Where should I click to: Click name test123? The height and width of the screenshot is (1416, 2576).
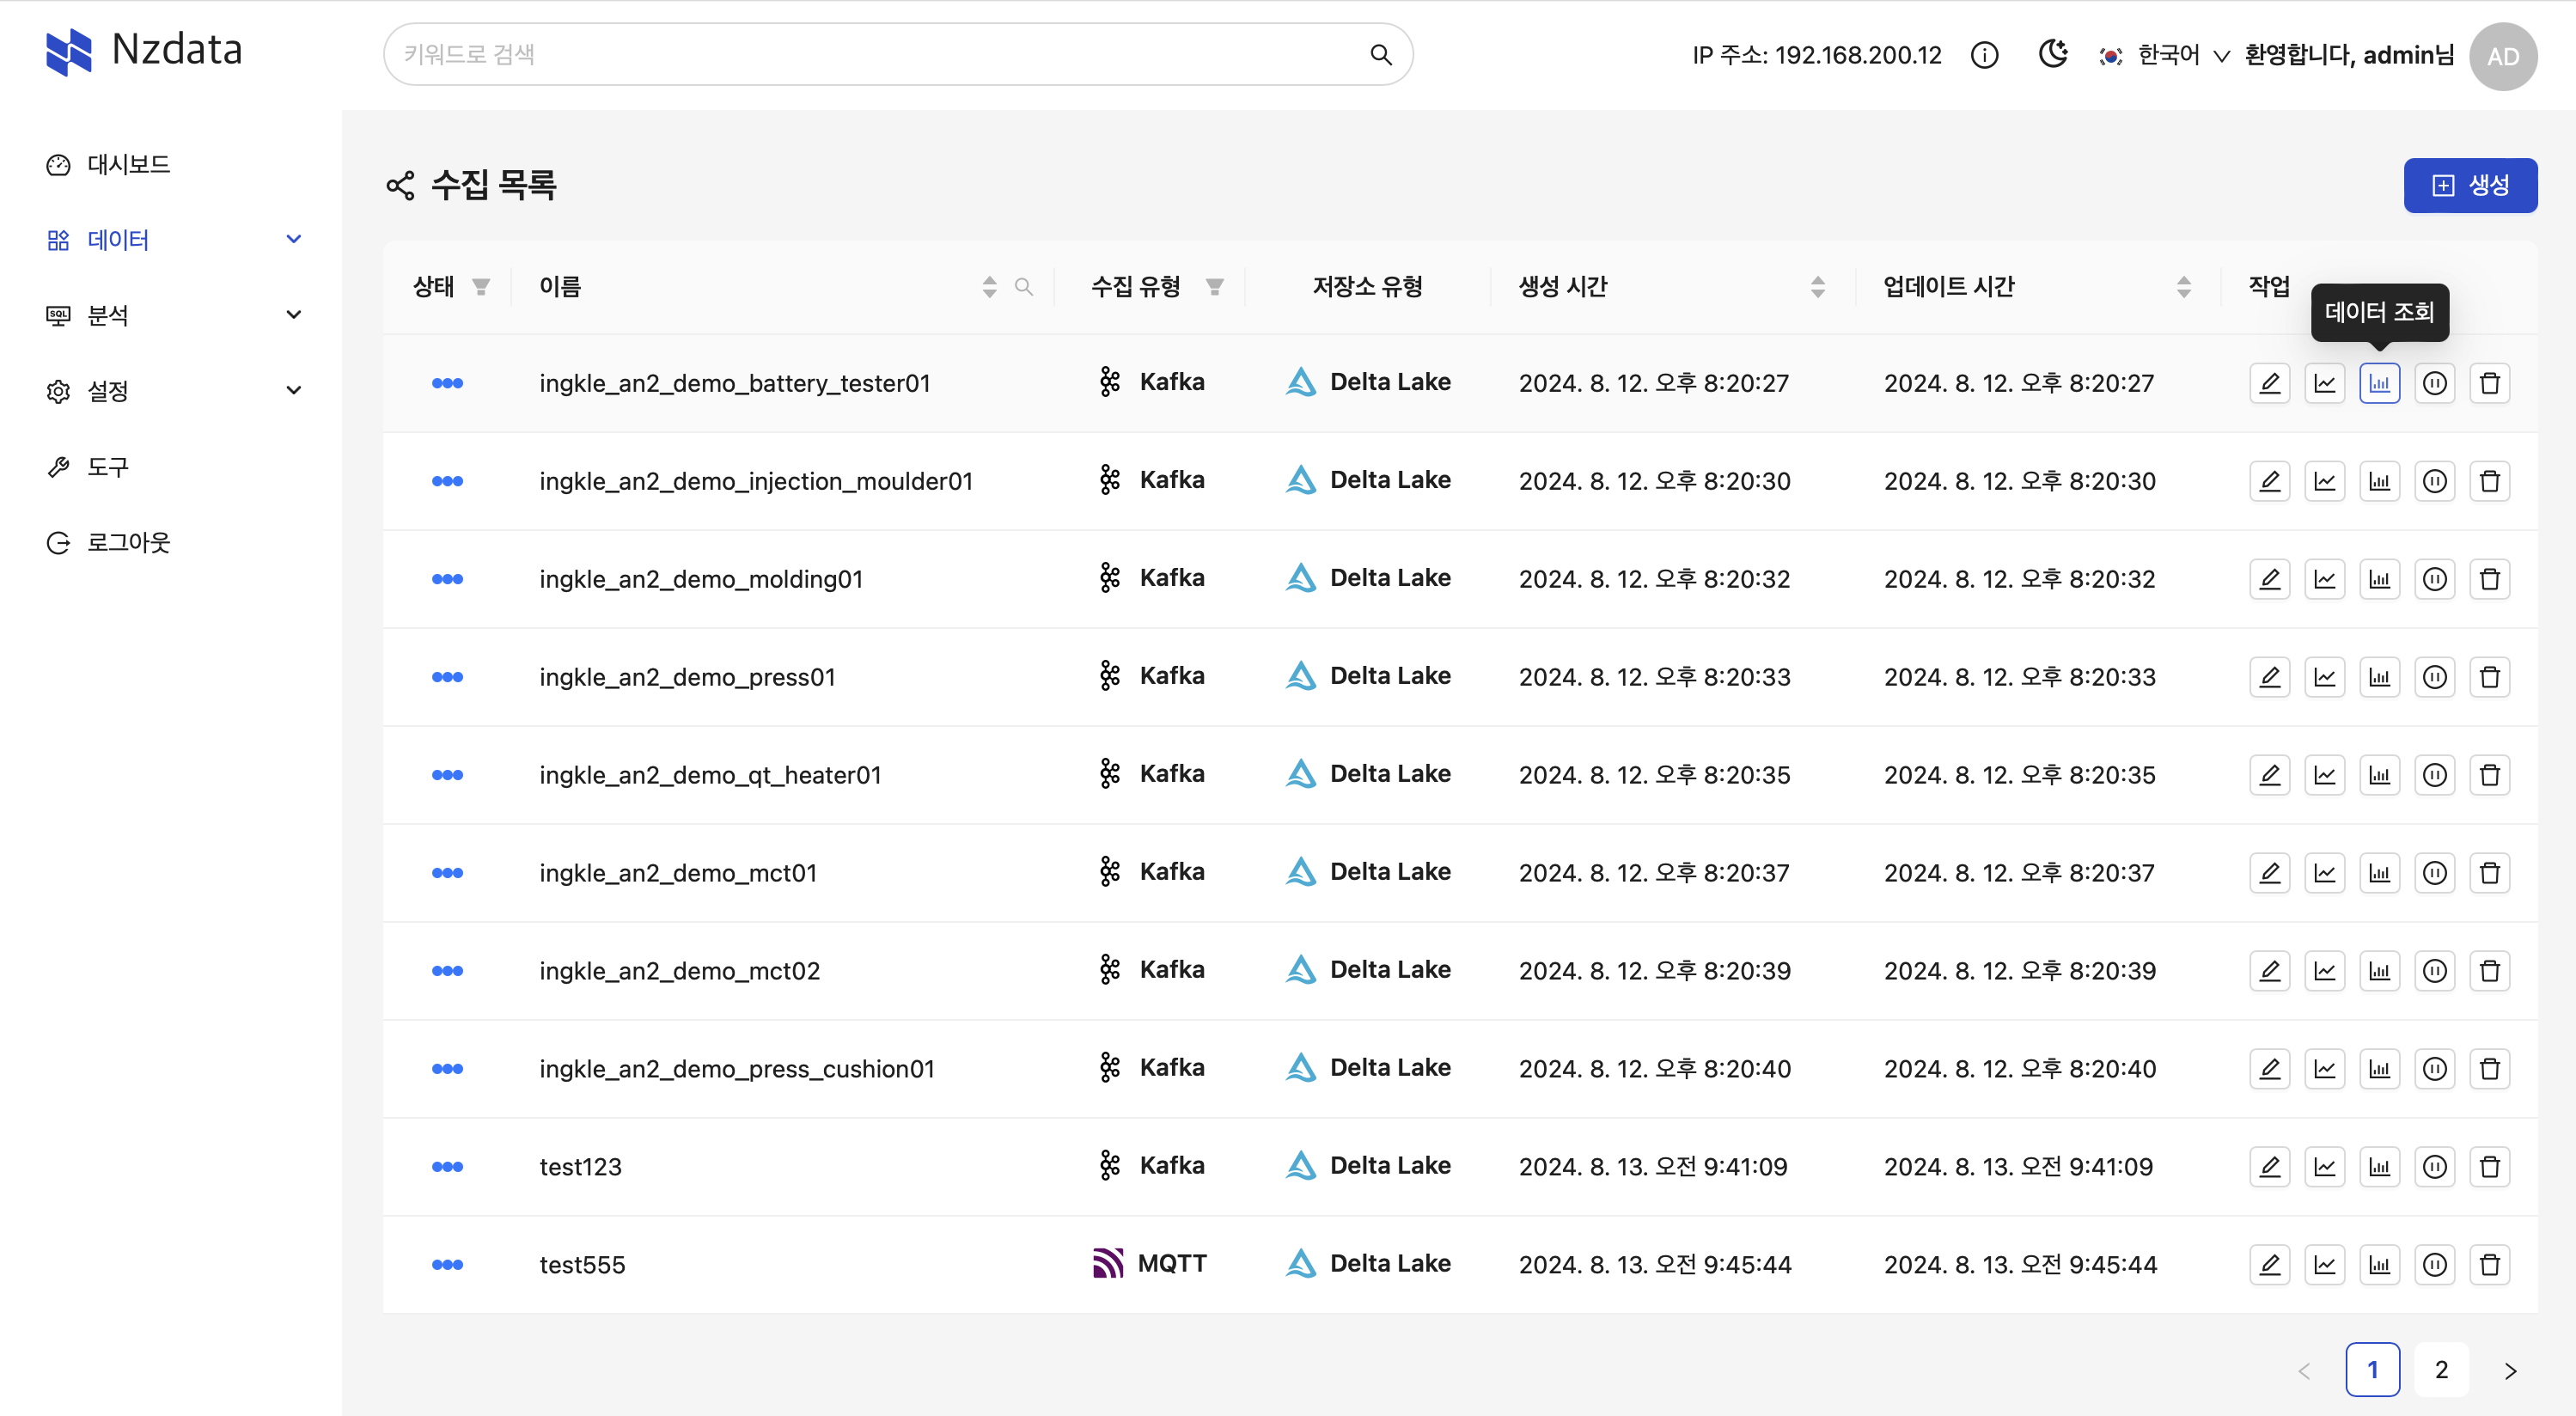click(581, 1167)
